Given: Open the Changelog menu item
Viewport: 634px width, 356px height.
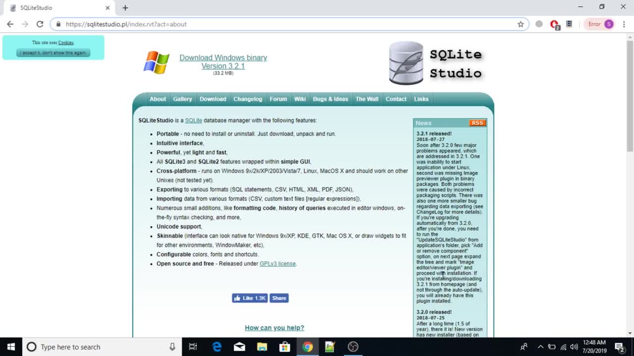Looking at the screenshot, I should [x=248, y=99].
